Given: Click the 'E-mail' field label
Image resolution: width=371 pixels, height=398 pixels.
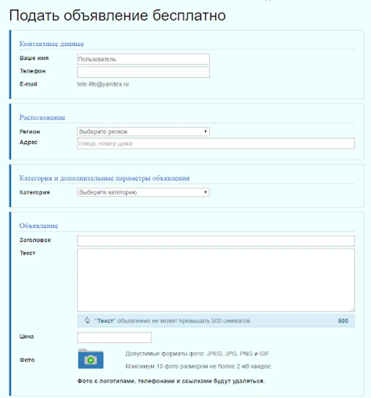Looking at the screenshot, I should (28, 84).
